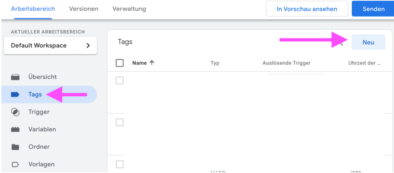Click the blue Tags label icon

tap(15, 94)
